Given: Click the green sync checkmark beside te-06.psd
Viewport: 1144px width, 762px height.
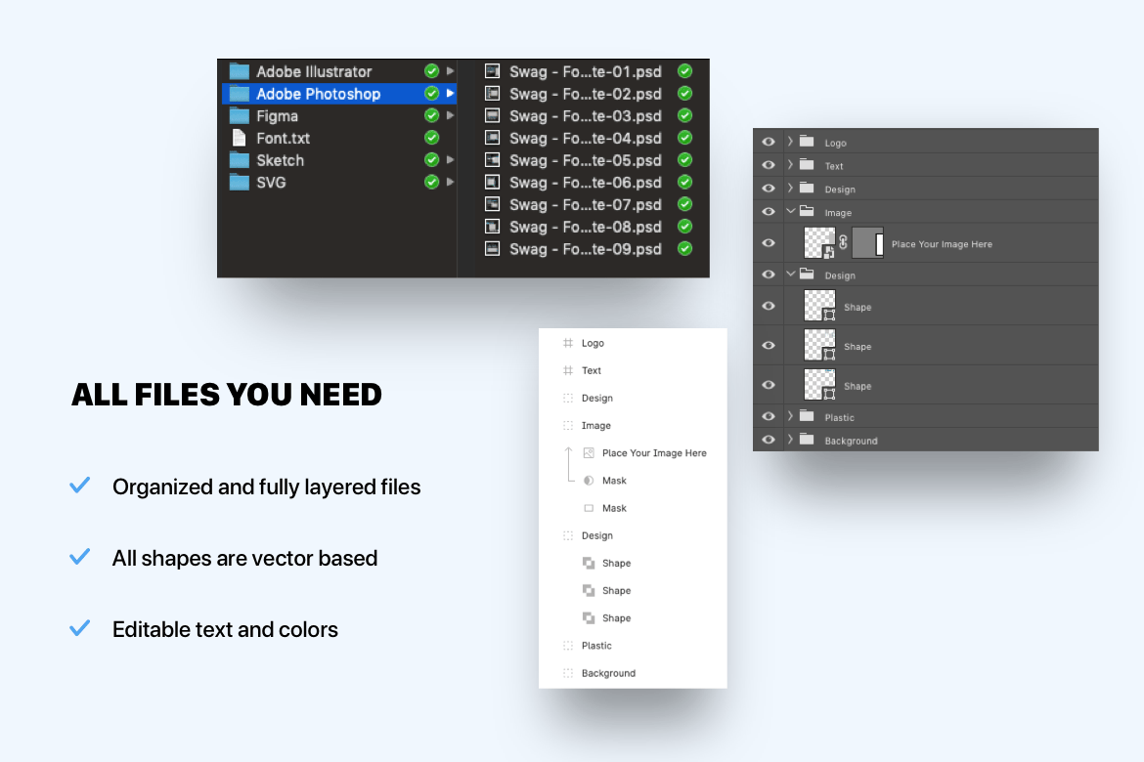Looking at the screenshot, I should 684,183.
